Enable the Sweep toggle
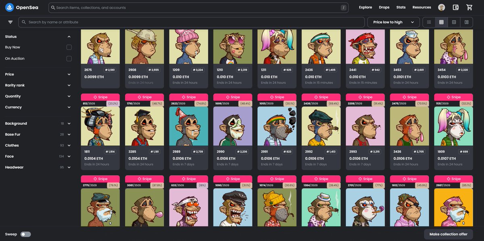The width and height of the screenshot is (484, 241). click(26, 234)
